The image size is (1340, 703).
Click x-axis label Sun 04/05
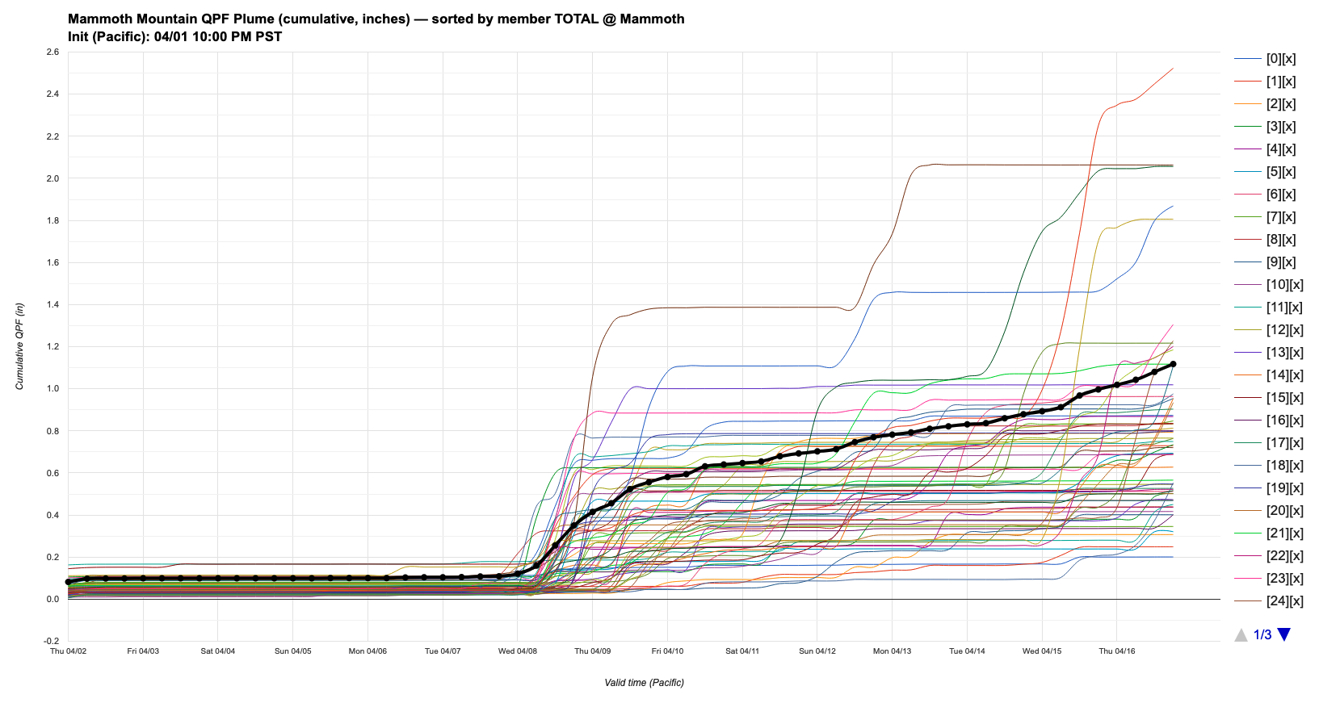coord(292,651)
